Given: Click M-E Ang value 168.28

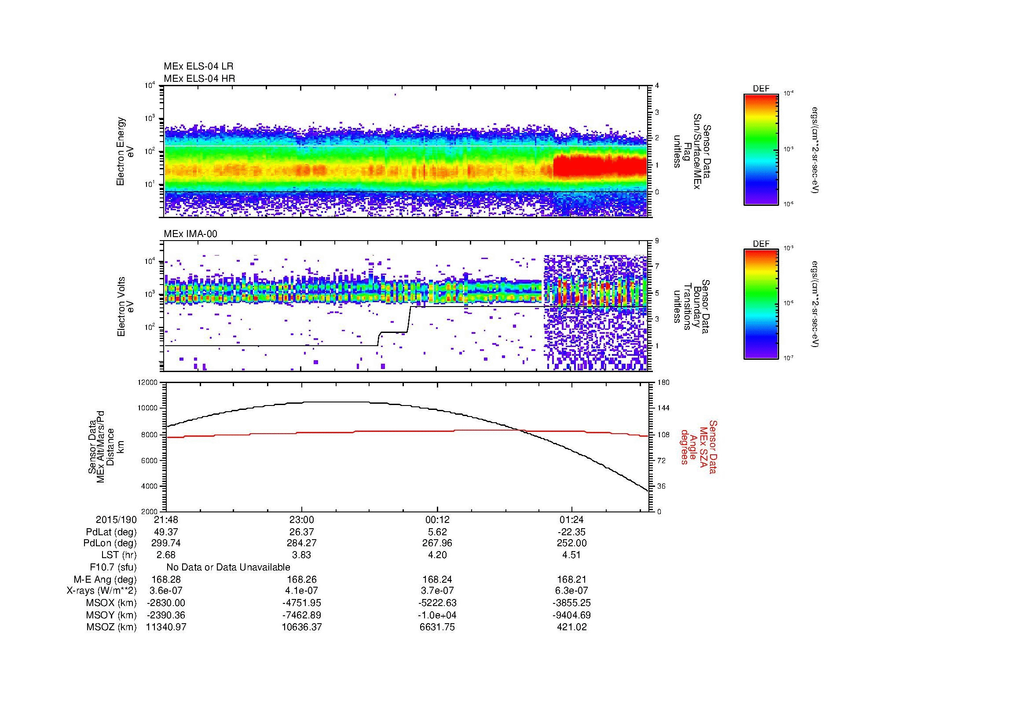Looking at the screenshot, I should [166, 580].
